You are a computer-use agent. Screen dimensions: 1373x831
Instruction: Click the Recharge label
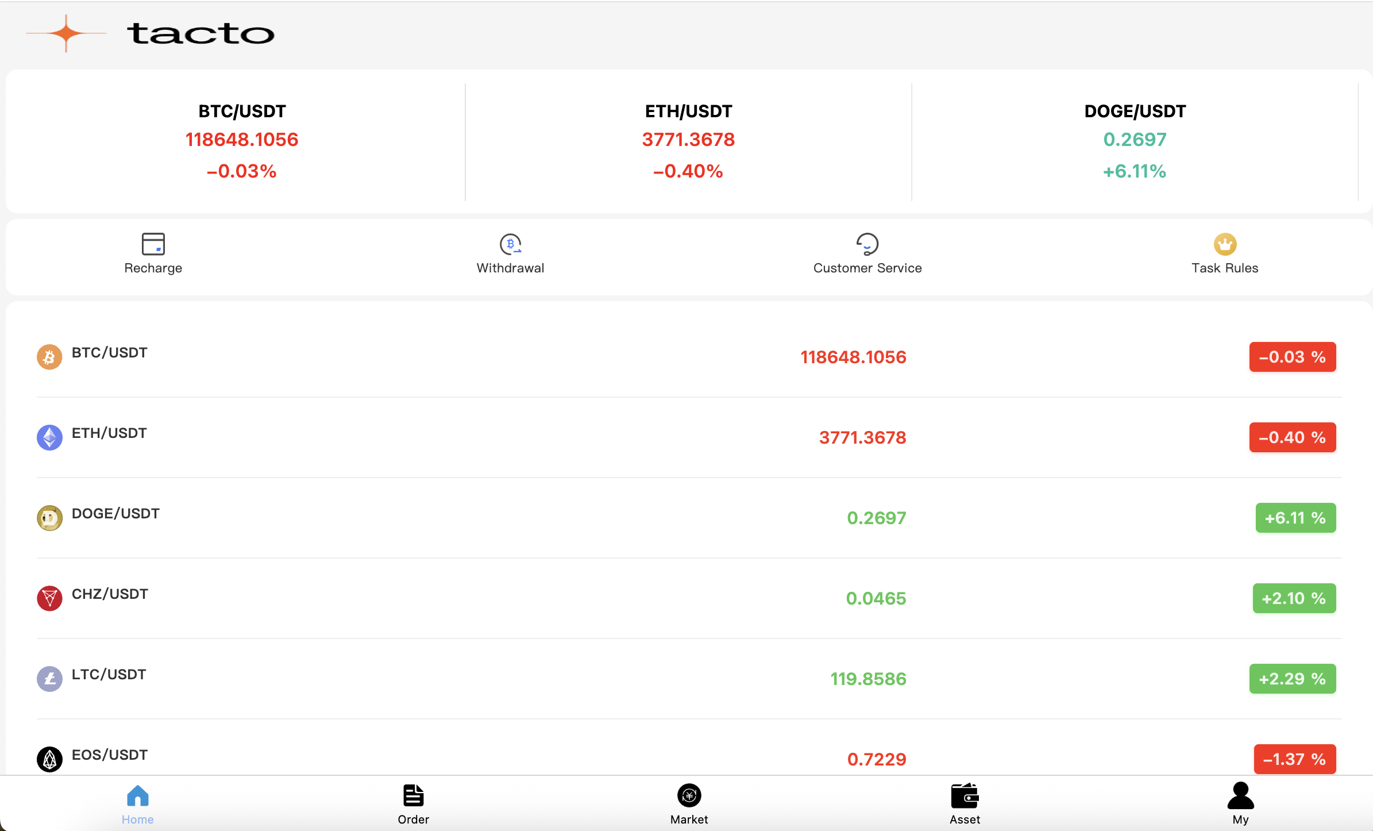[153, 268]
